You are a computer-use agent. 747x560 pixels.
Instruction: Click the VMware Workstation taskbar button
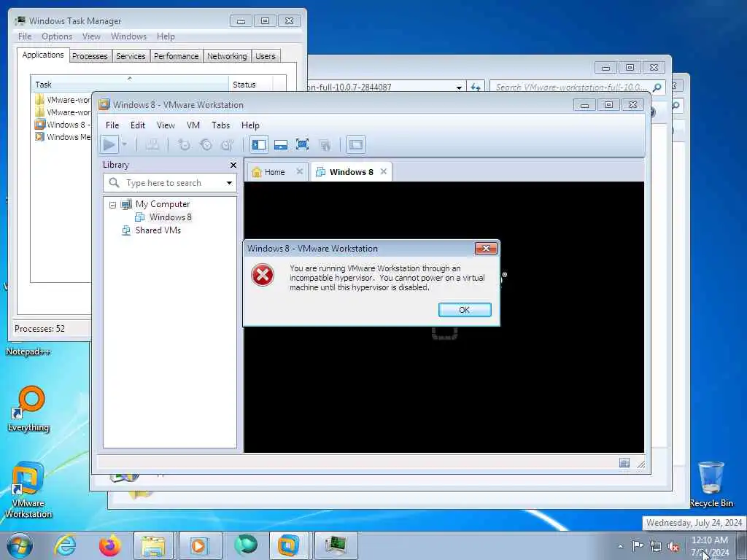289,545
